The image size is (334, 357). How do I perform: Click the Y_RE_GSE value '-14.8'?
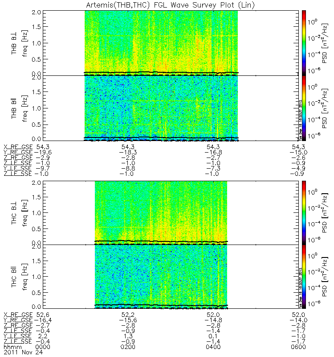click(213, 320)
